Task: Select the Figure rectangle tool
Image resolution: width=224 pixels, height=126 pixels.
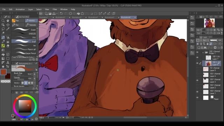Action: click(8, 58)
